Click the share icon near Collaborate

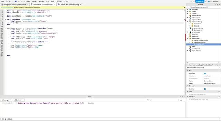pyautogui.click(x=211, y=1)
